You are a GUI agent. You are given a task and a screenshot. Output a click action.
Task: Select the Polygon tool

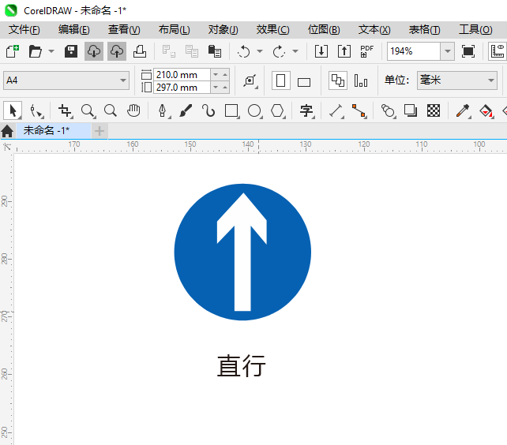tap(277, 110)
